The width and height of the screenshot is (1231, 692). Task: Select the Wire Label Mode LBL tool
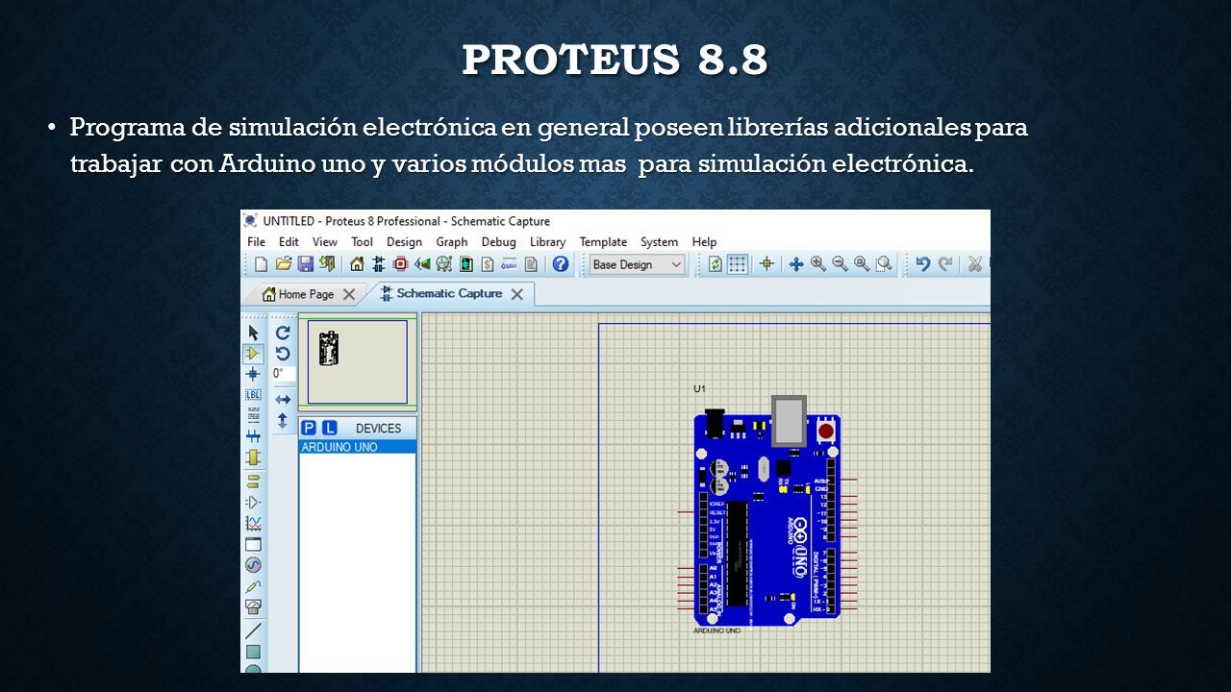[253, 394]
